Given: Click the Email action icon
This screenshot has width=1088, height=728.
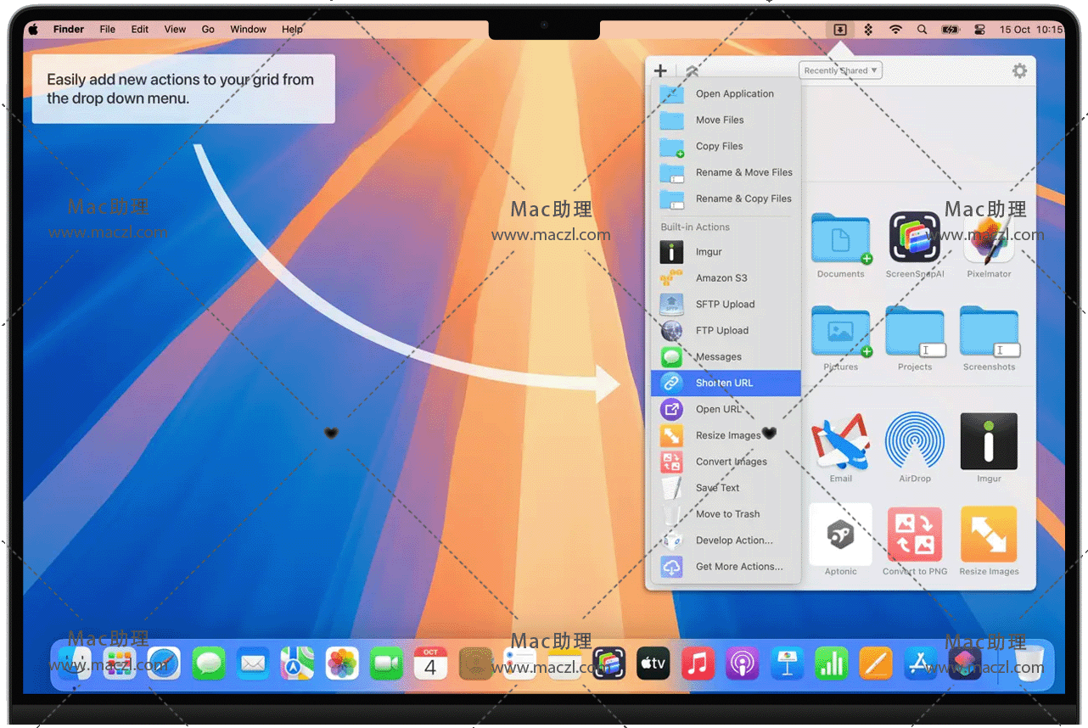Looking at the screenshot, I should coord(840,442).
